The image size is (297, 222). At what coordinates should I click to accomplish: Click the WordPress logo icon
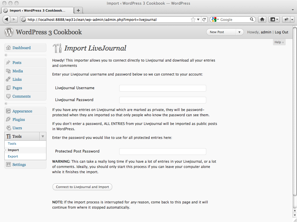[9, 32]
